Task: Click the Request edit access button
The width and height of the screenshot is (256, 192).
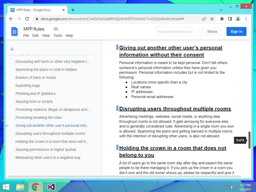Action: point(174,31)
